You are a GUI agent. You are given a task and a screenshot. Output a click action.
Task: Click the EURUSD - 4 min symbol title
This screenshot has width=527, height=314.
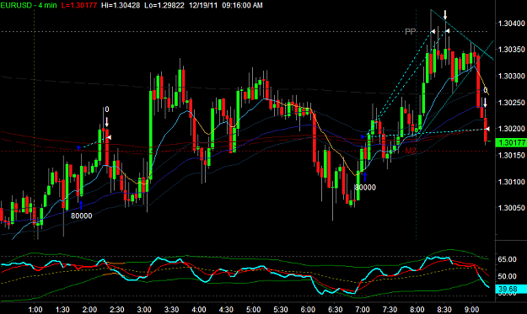[29, 5]
